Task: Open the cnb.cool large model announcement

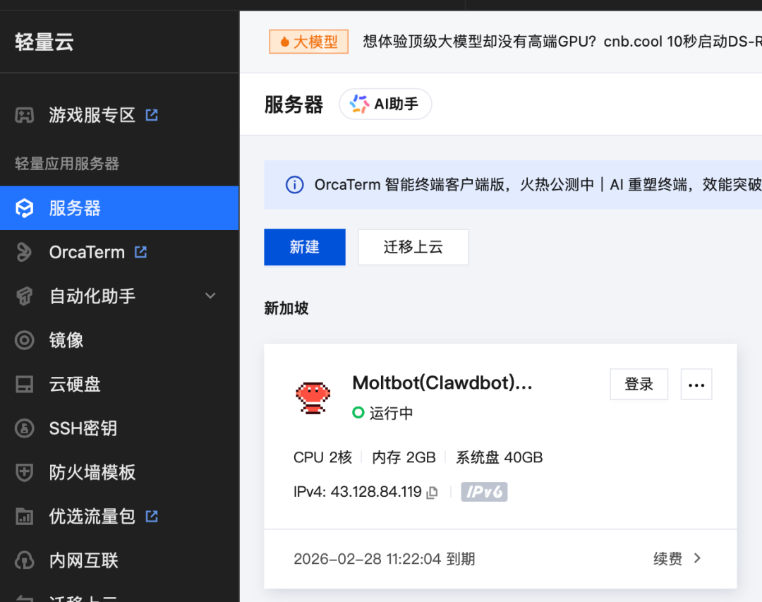Action: click(562, 42)
